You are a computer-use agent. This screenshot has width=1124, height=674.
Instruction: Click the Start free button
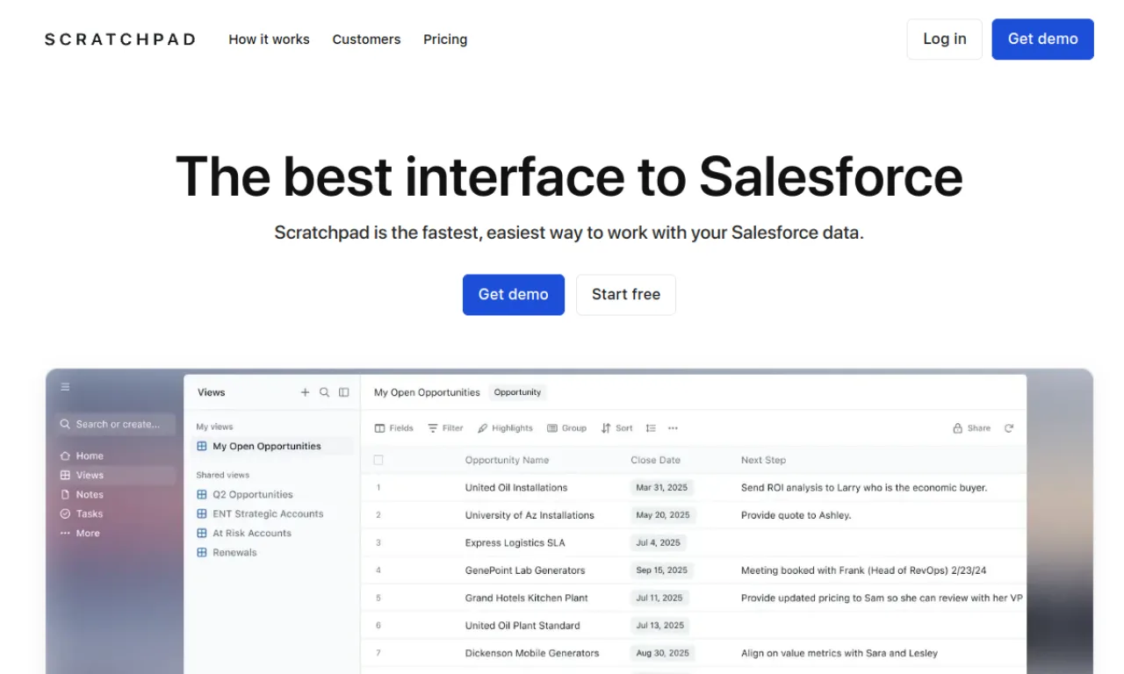(626, 295)
